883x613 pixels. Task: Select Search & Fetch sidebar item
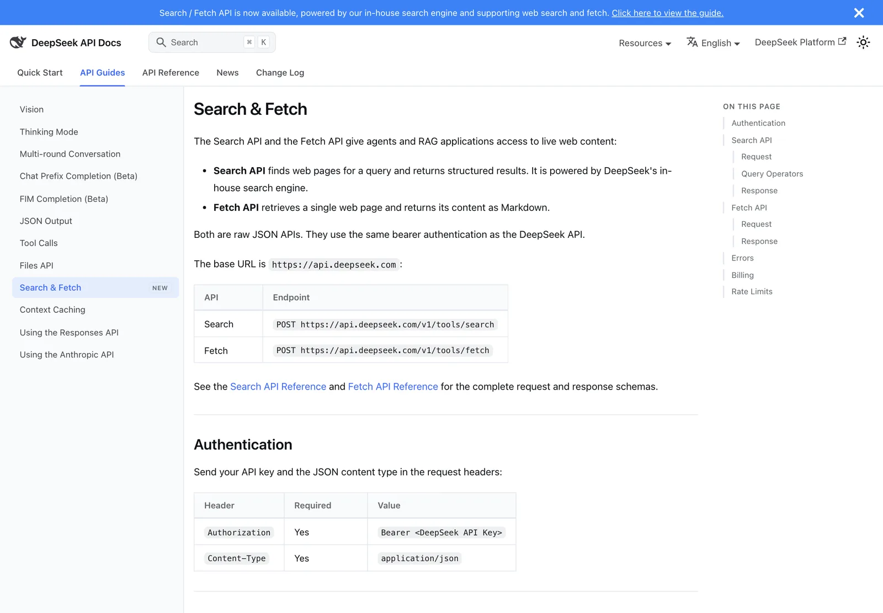click(95, 287)
